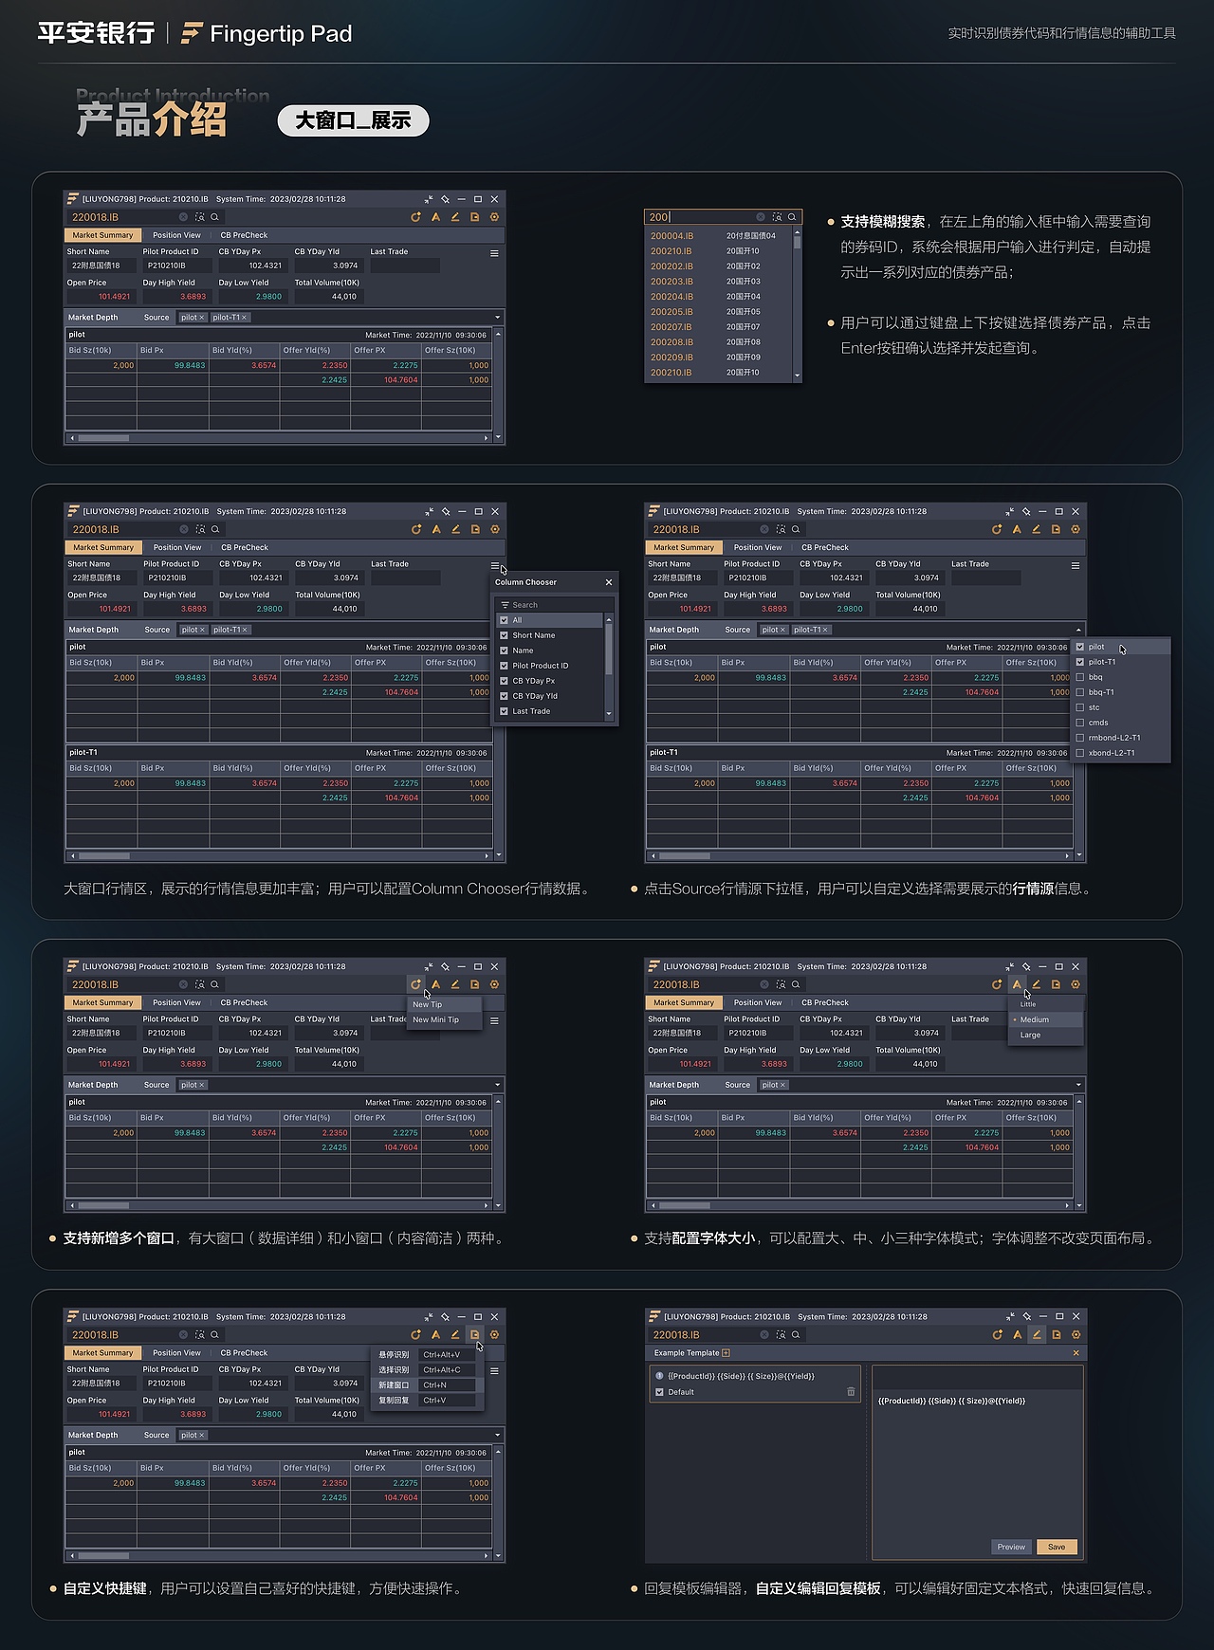This screenshot has width=1214, height=1650.
Task: Choose '悬停识别' Ctrl+Alt+V shortcut entry
Action: [x=428, y=1355]
